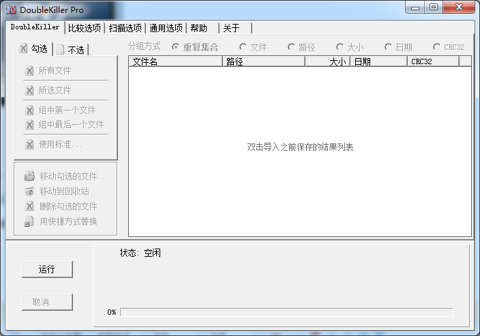Open the 通用选项 tab

pos(166,28)
